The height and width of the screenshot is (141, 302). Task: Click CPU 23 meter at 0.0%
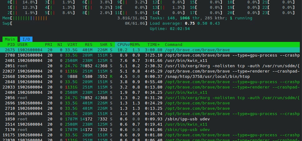point(278,13)
